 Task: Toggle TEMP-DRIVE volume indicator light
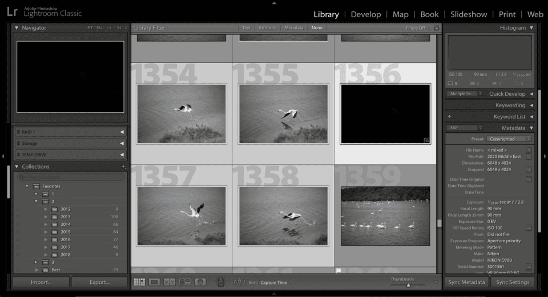click(x=18, y=154)
